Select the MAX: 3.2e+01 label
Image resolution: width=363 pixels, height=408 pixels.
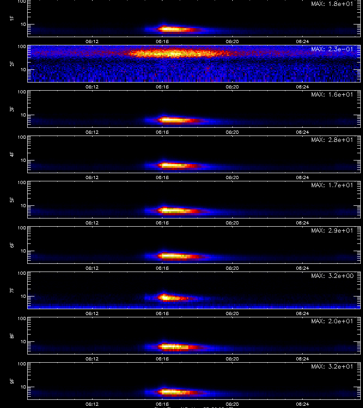(332, 366)
